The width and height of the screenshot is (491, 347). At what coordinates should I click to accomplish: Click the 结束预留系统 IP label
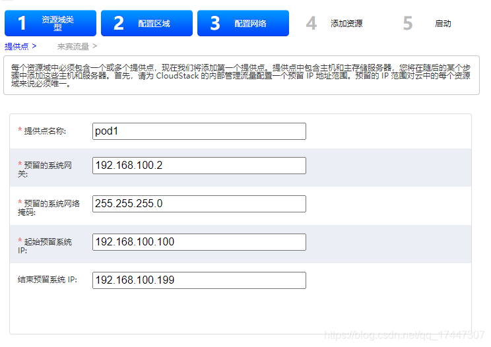[x=48, y=280]
